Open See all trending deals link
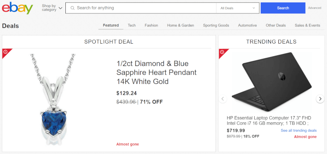Image resolution: width=327 pixels, height=154 pixels. [x=298, y=130]
